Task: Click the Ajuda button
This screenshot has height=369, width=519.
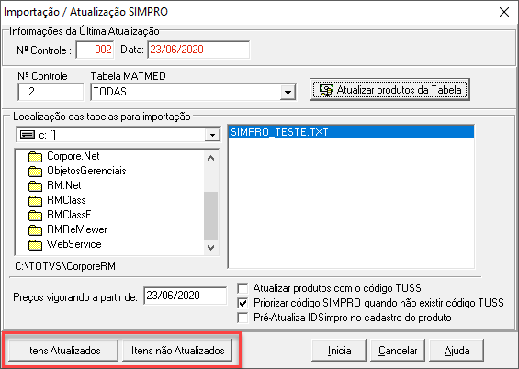Action: pyautogui.click(x=457, y=350)
